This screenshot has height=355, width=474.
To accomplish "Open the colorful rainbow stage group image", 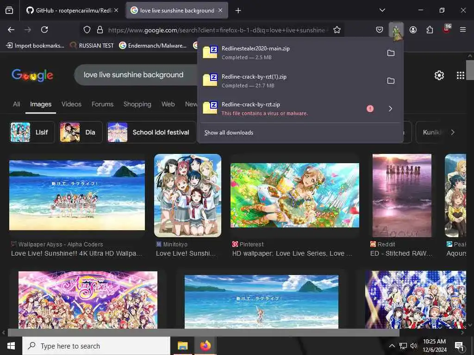I will point(88,300).
